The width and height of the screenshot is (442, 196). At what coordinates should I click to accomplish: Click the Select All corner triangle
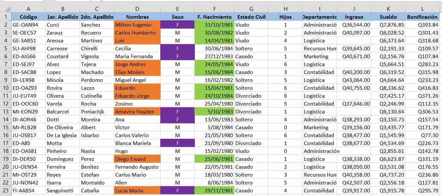pyautogui.click(x=7, y=9)
